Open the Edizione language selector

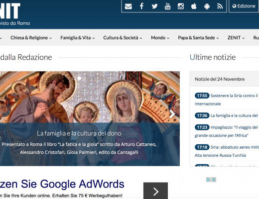244,6
